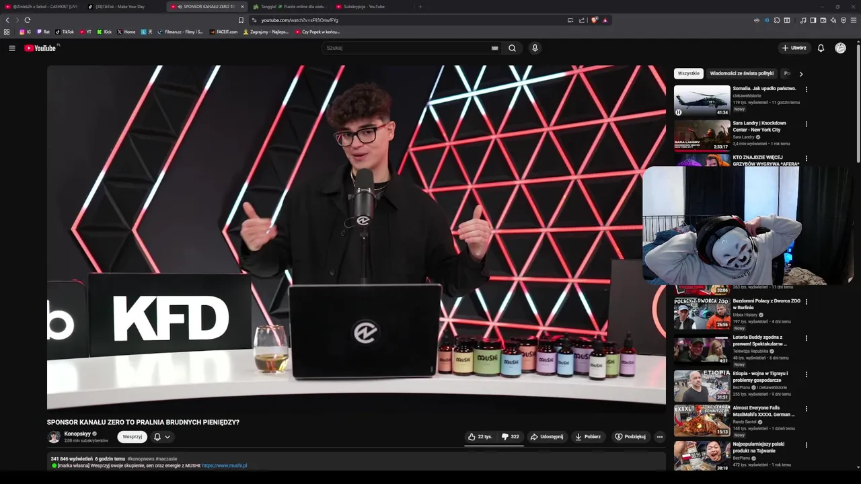Click the Pobierz download button
Image resolution: width=861 pixels, height=484 pixels.
(x=588, y=436)
